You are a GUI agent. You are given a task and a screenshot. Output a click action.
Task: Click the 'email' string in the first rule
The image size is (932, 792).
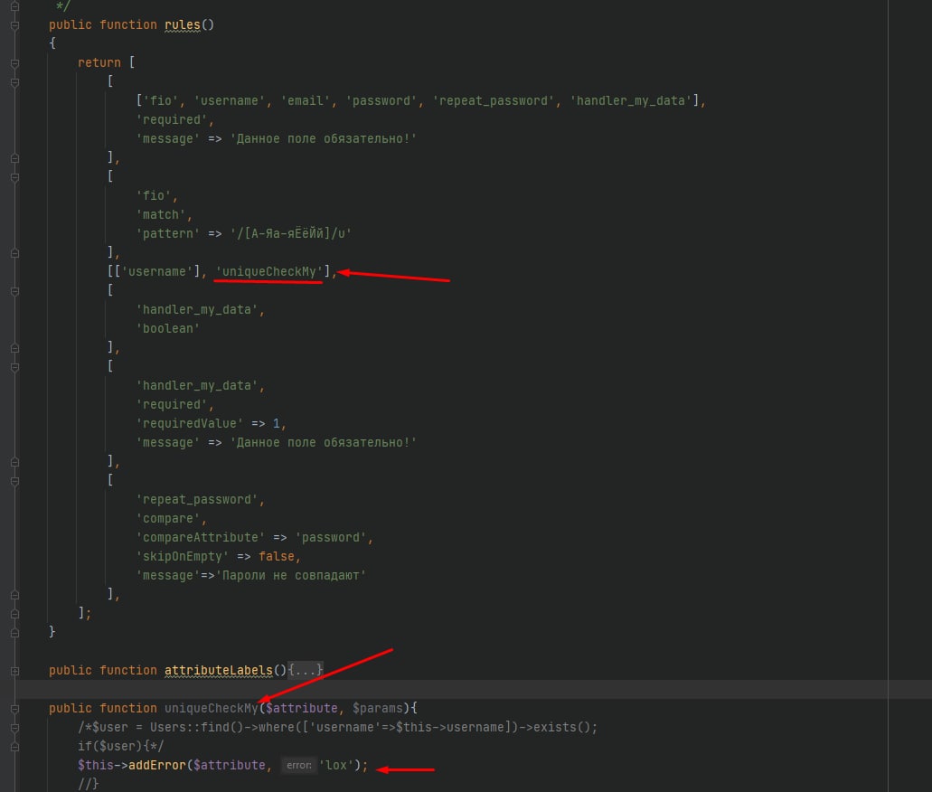pyautogui.click(x=306, y=100)
